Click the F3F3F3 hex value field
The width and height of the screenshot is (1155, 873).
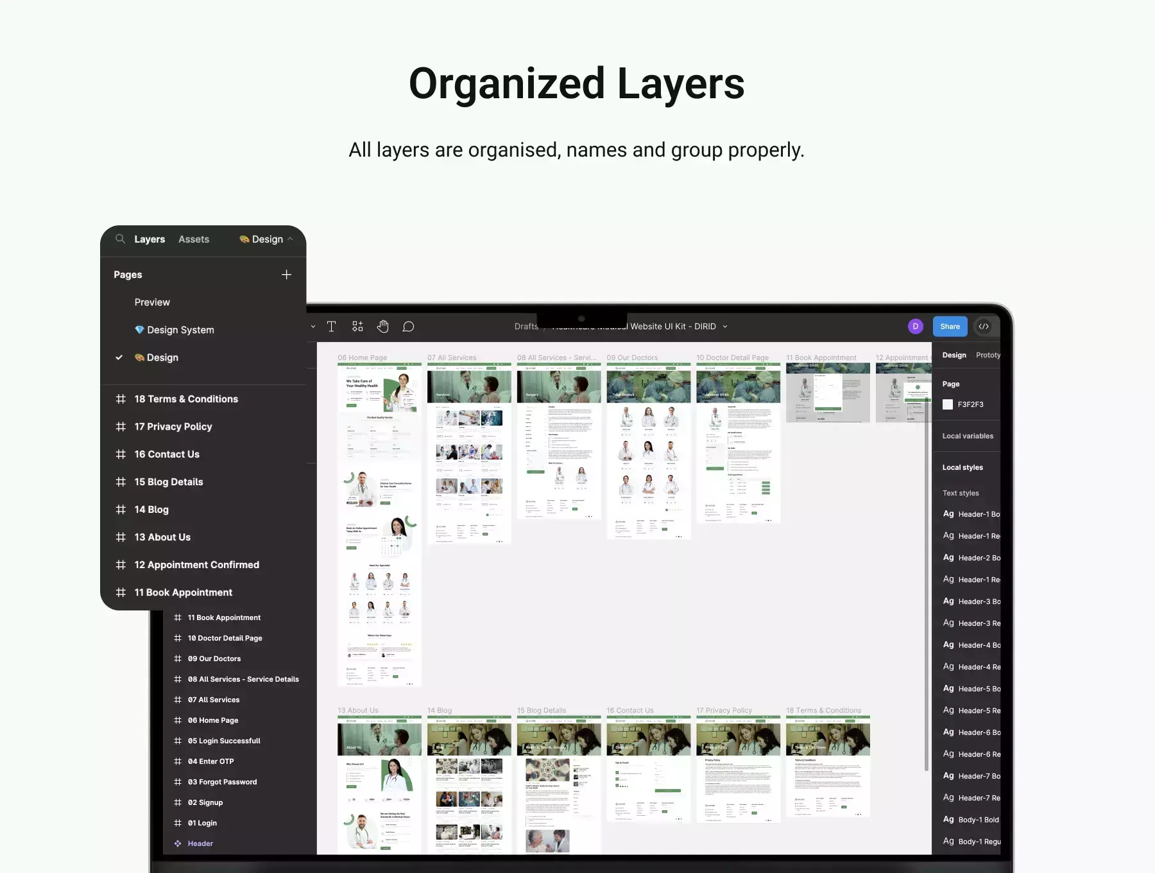point(971,404)
